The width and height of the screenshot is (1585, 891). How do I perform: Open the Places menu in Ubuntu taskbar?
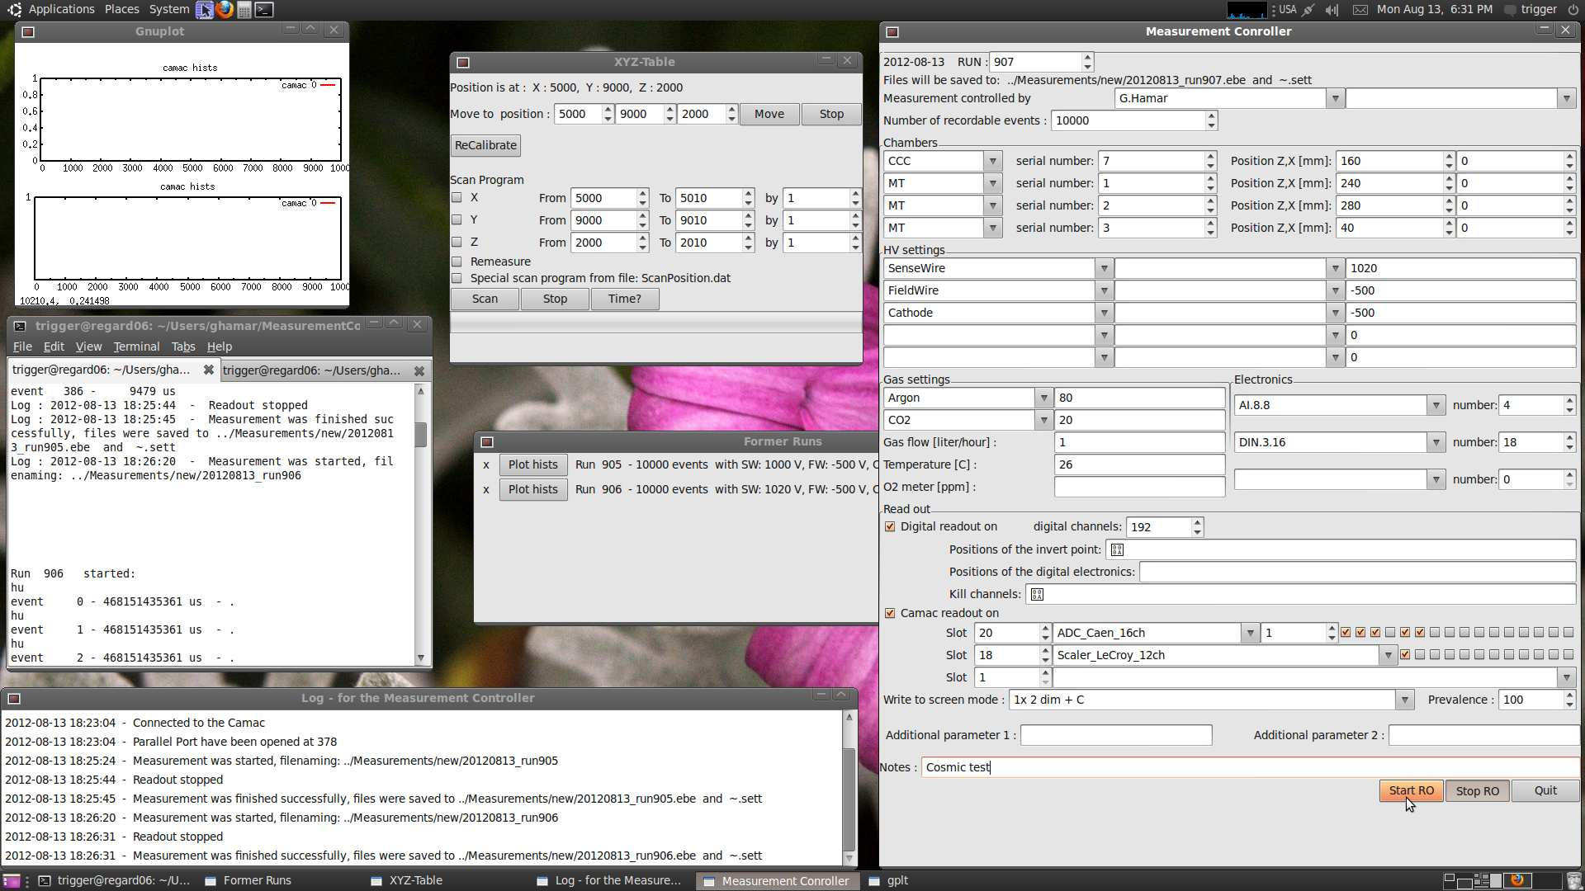click(121, 9)
